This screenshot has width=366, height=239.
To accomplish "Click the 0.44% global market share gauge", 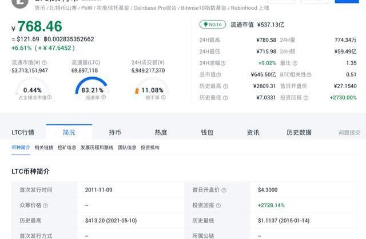I will click(33, 86).
